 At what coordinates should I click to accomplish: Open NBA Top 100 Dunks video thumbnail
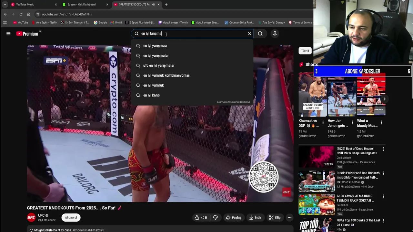pos(317,225)
